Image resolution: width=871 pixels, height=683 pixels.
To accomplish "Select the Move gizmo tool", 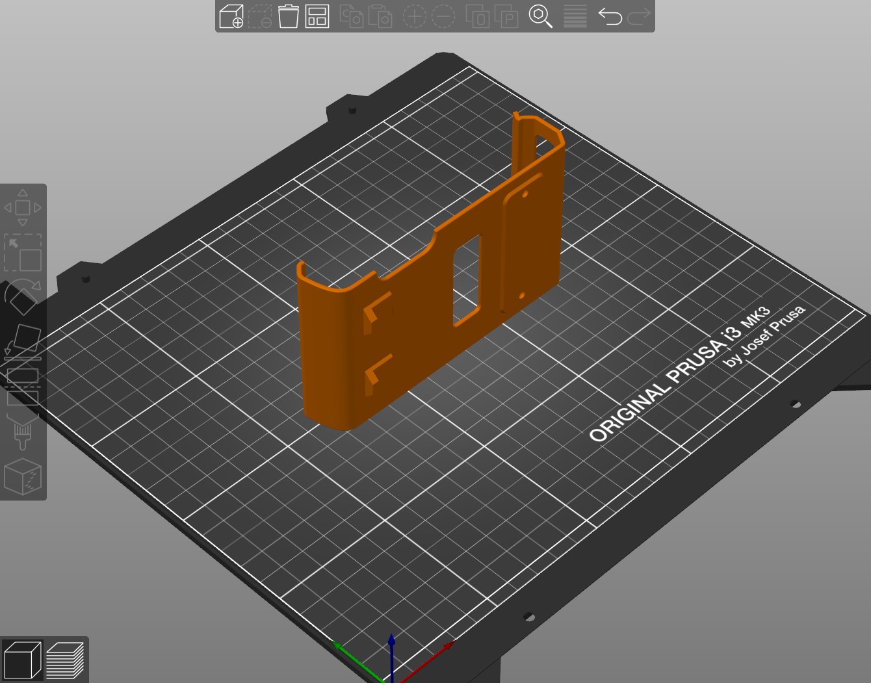I will (23, 208).
